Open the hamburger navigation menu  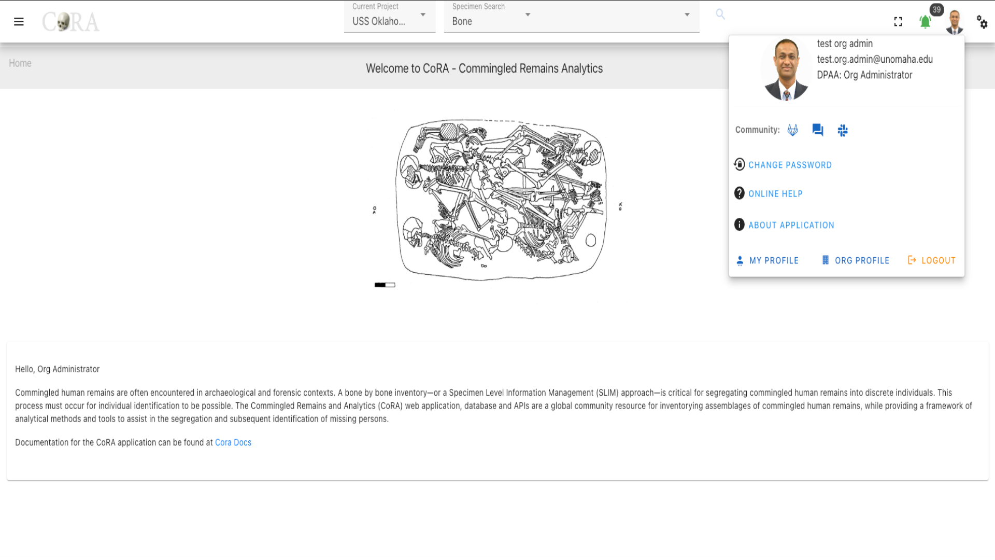coord(19,22)
